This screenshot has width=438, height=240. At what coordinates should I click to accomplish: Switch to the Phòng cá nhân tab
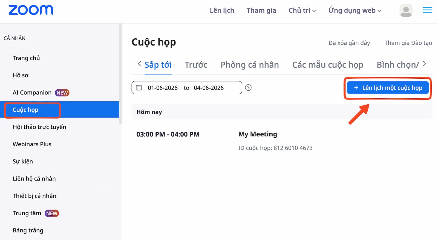[250, 65]
